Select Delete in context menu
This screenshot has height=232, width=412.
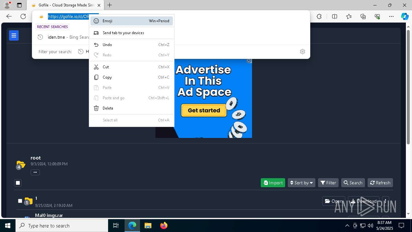tap(132, 108)
